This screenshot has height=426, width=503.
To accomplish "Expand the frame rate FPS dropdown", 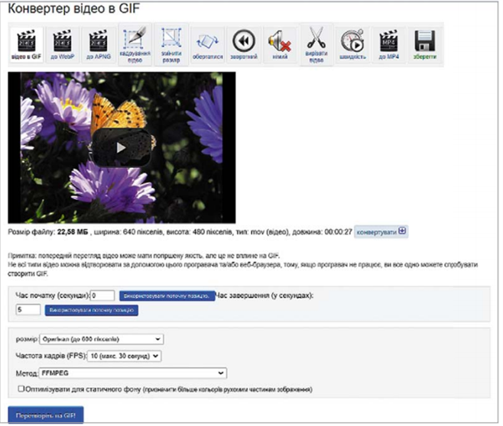I will tap(123, 356).
